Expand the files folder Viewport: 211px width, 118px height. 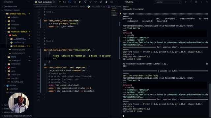click(x=16, y=21)
